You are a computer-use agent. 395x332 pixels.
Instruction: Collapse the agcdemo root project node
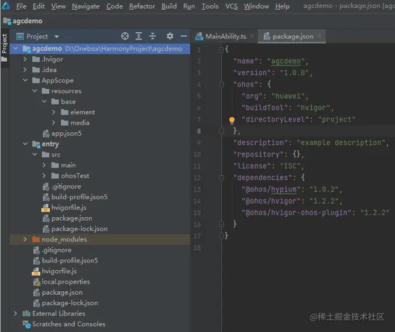(x=16, y=48)
